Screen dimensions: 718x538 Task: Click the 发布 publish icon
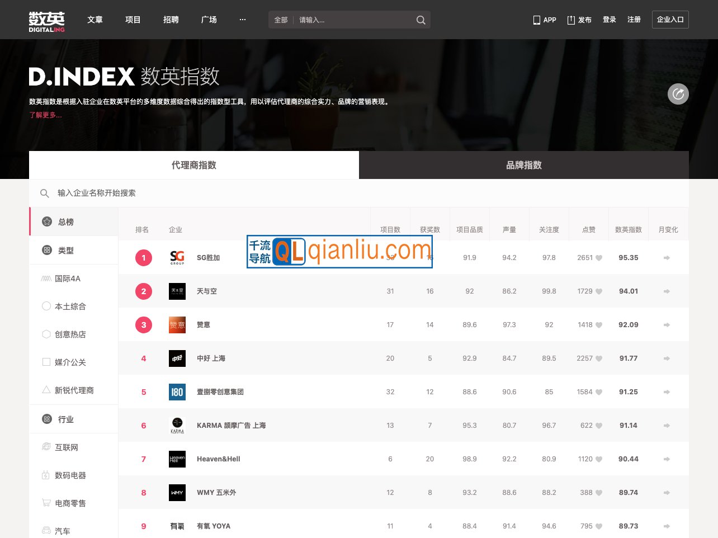tap(571, 20)
